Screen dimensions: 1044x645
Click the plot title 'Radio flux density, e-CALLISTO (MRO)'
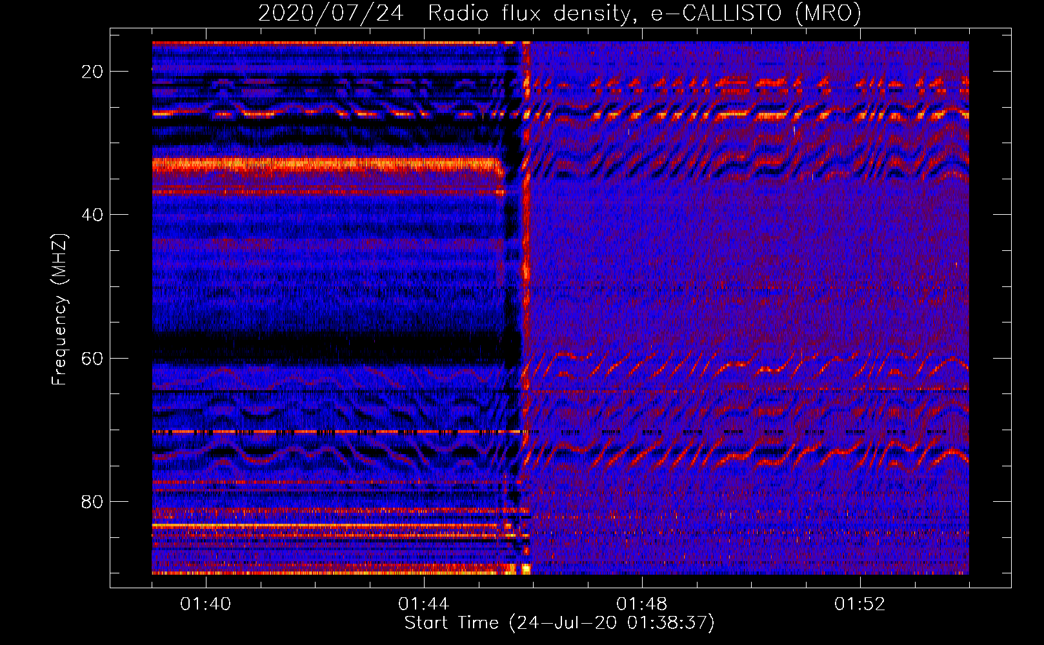[x=645, y=13]
